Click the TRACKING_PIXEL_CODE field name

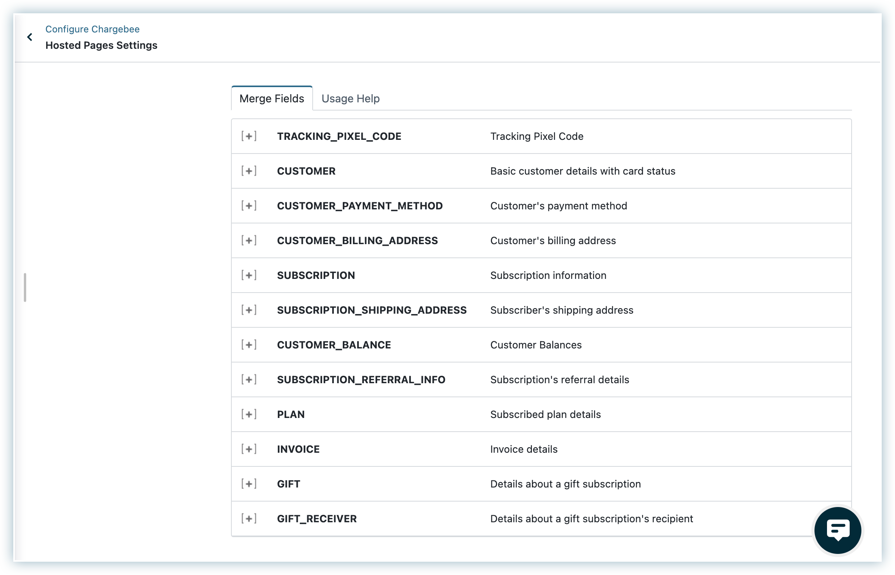click(339, 136)
